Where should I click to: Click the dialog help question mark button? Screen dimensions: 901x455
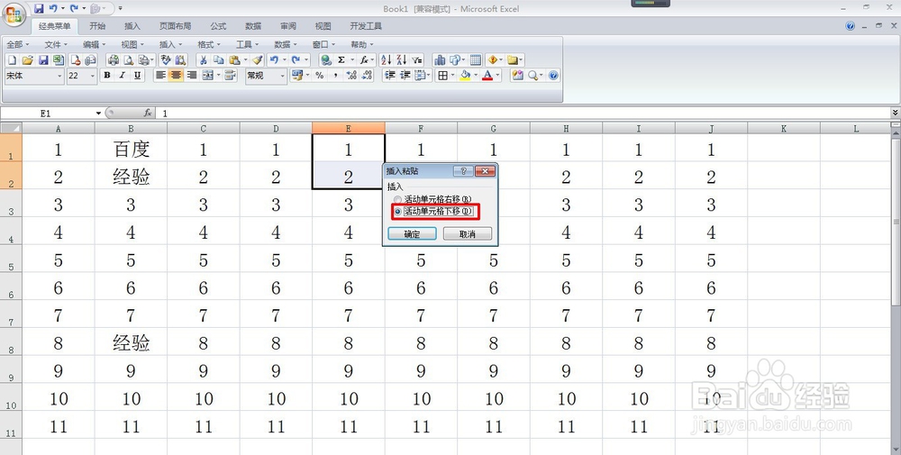(463, 171)
